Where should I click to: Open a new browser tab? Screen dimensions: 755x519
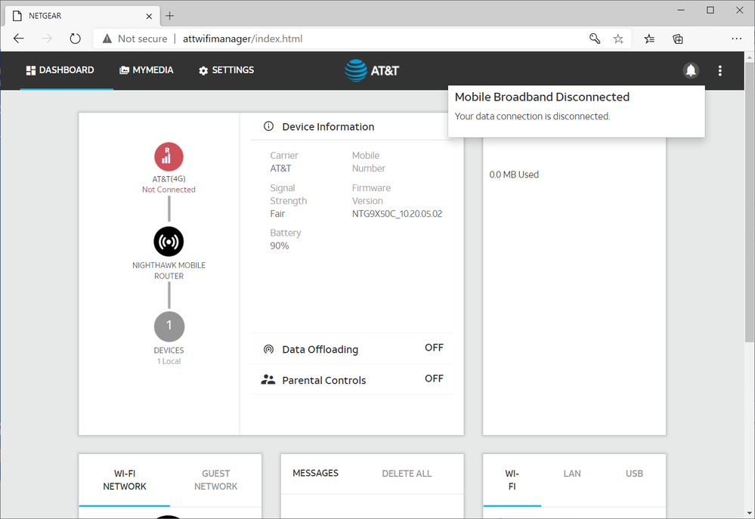[x=169, y=15]
